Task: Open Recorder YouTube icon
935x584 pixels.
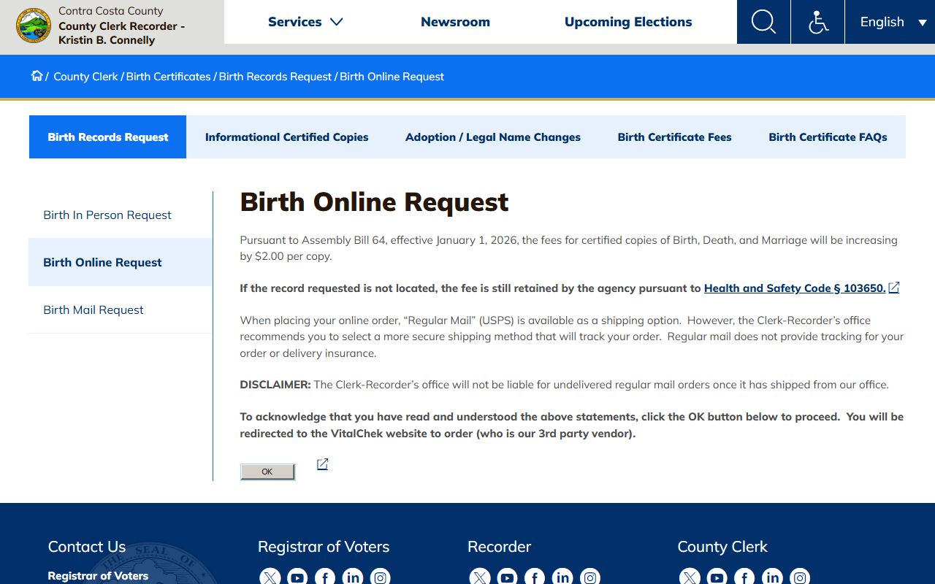Action: click(x=507, y=577)
